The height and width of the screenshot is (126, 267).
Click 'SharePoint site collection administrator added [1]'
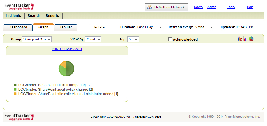pyautogui.click(x=78, y=94)
